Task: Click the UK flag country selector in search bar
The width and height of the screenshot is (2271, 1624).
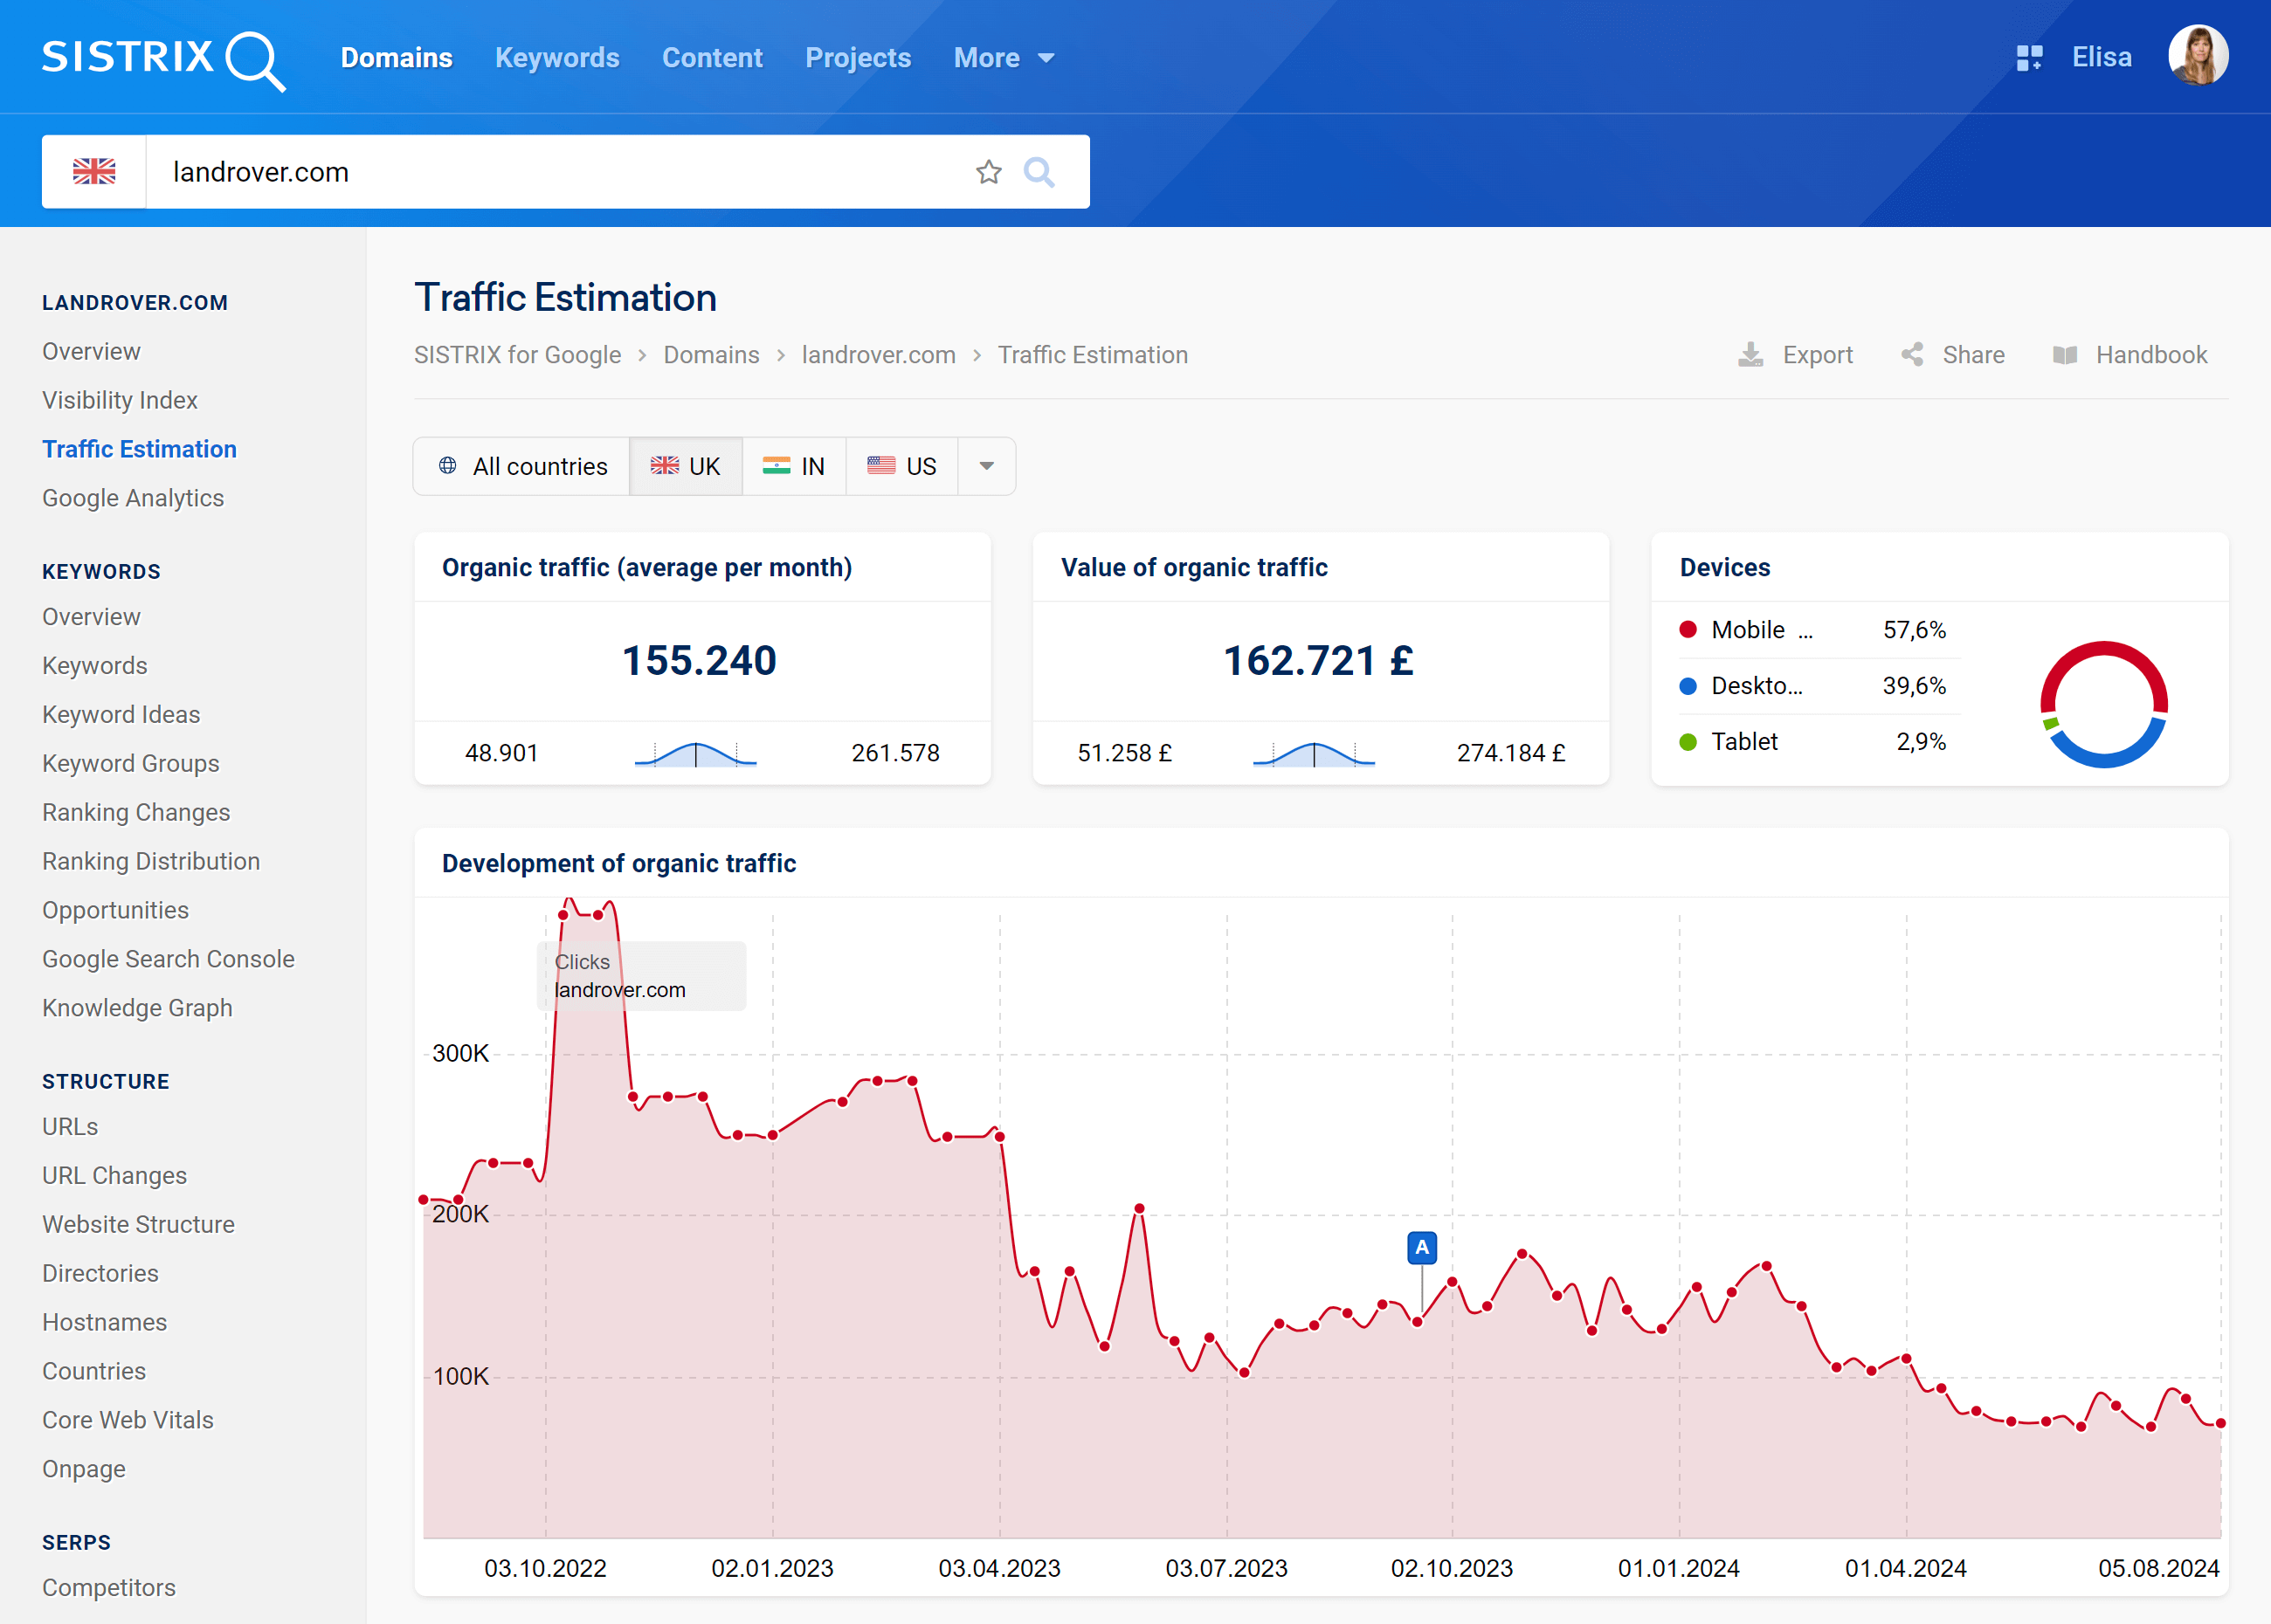Action: pos(94,172)
